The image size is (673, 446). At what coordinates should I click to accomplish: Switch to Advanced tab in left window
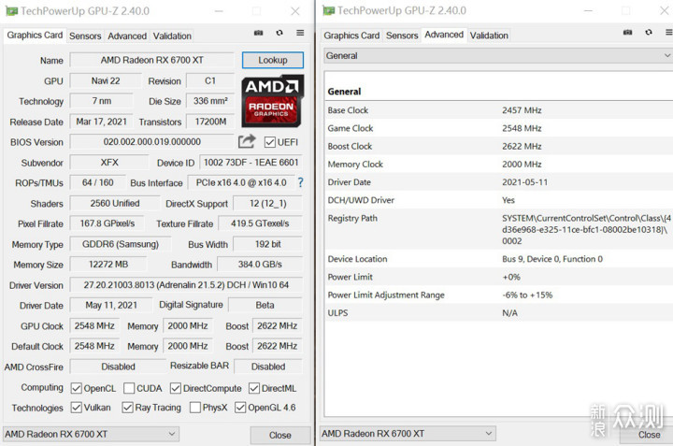[x=127, y=36]
